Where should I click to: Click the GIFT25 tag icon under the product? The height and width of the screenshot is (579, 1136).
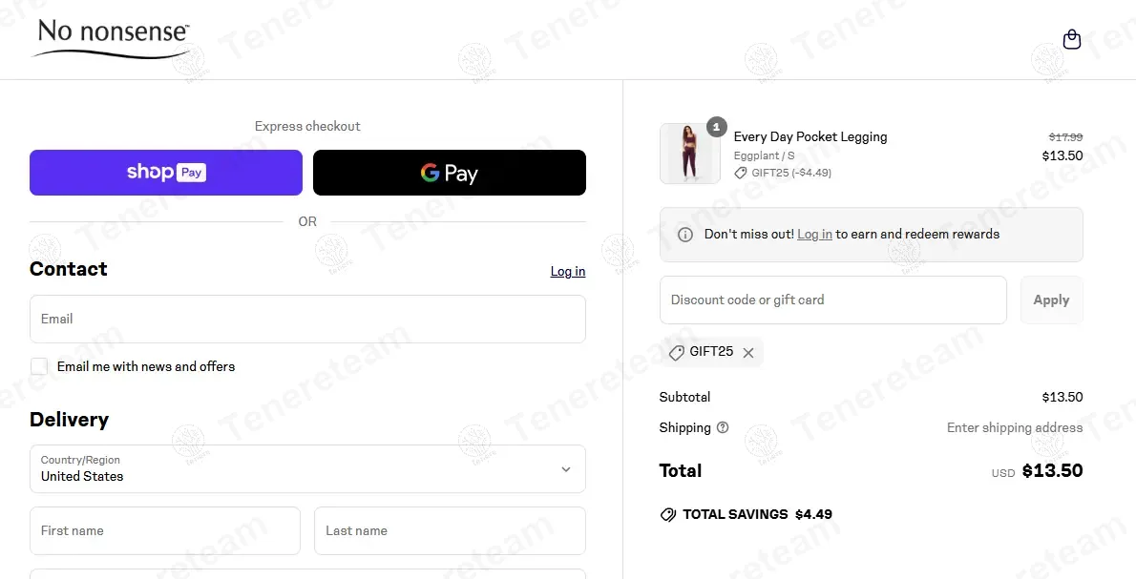741,173
